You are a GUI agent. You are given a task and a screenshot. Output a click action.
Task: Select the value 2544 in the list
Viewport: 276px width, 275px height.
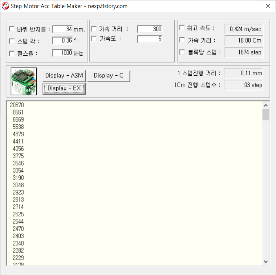[x=18, y=222]
